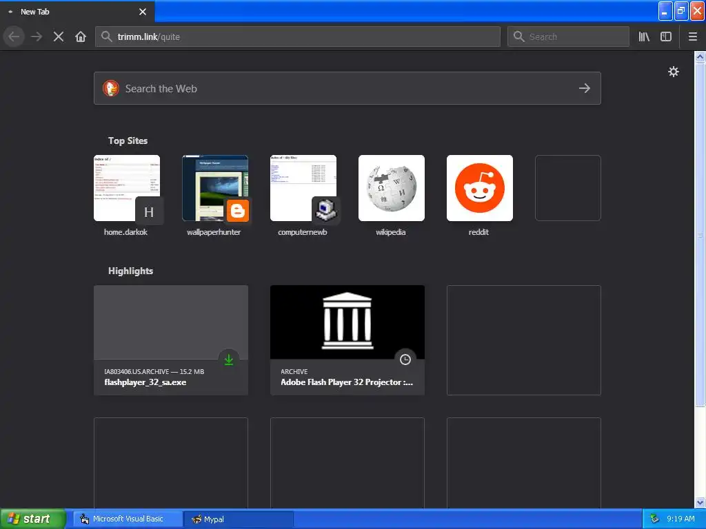Click IA803406.US.ARCHIVE — 15.2 MB label
Viewport: 706px width, 529px height.
click(x=154, y=371)
